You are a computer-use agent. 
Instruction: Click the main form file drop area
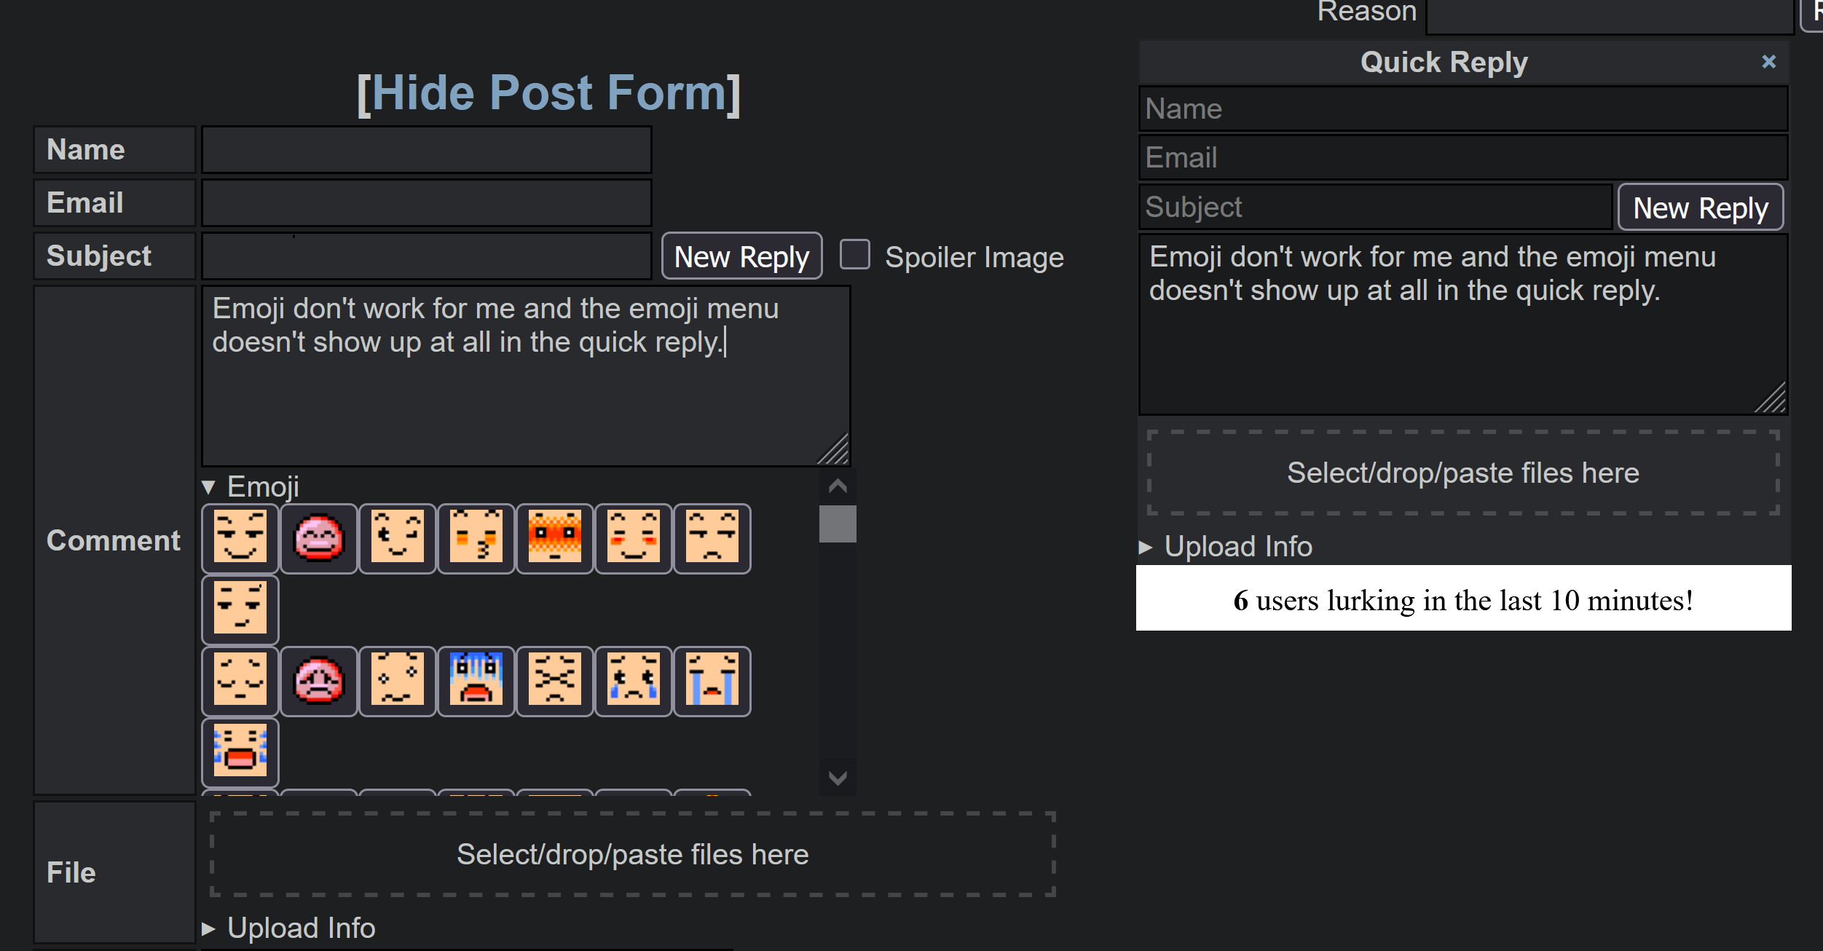pos(632,854)
